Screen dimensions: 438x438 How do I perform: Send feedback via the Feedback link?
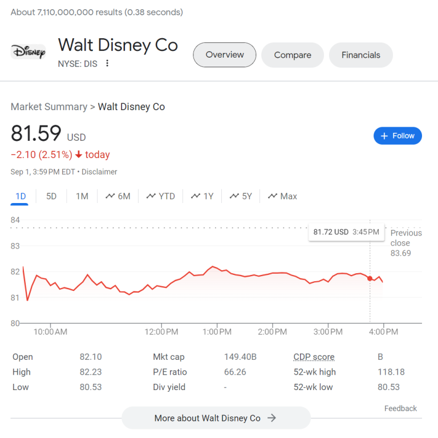click(400, 408)
